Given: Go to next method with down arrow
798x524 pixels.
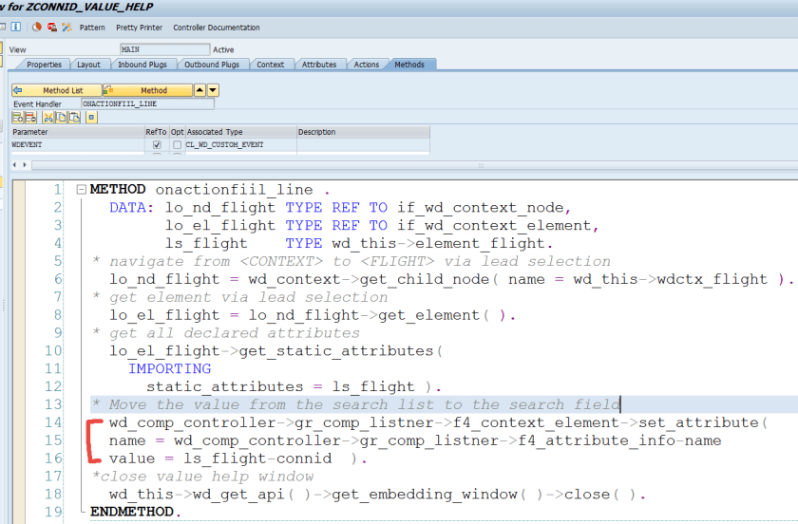Looking at the screenshot, I should click(x=213, y=90).
